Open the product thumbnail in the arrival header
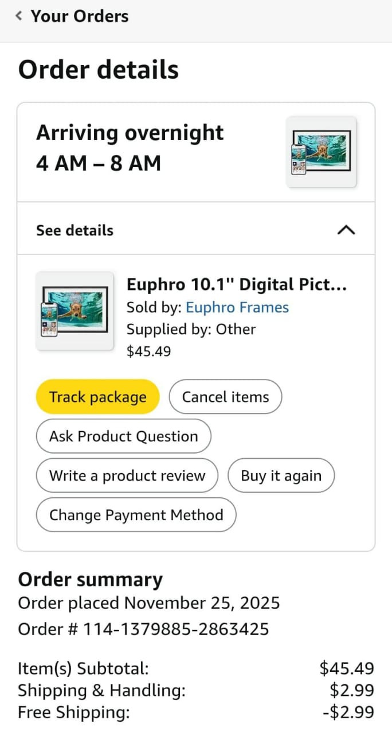Image resolution: width=392 pixels, height=735 pixels. [x=321, y=152]
